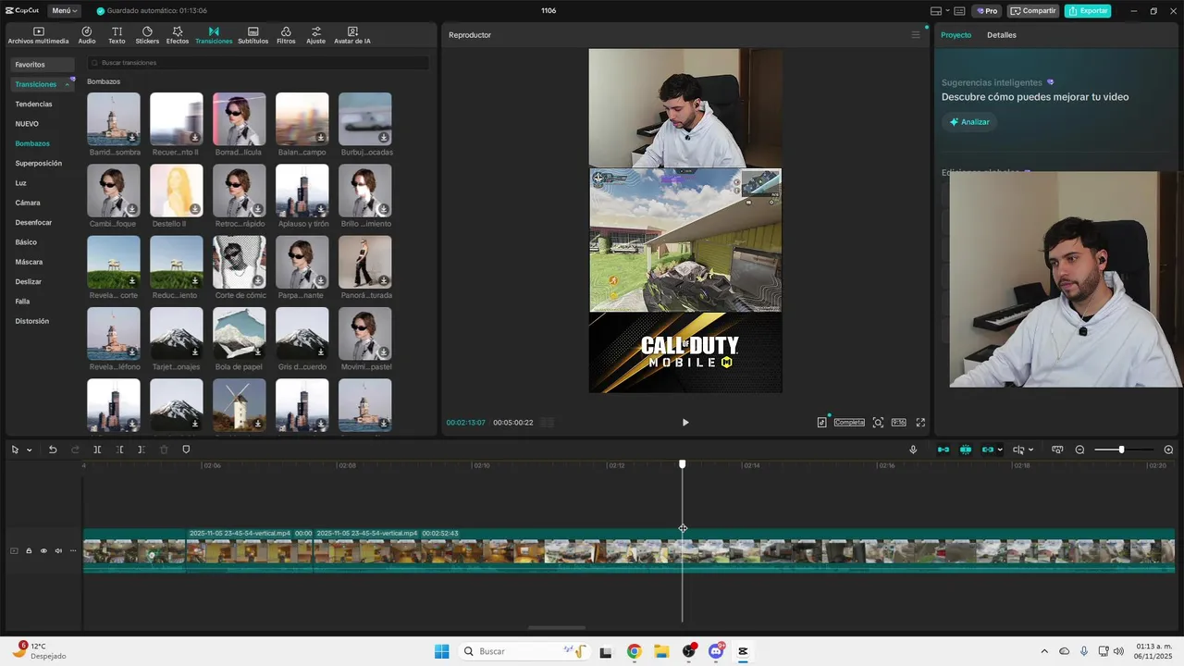Viewport: 1184px width, 666px height.
Task: Click the Exportar button
Action: [x=1088, y=11]
